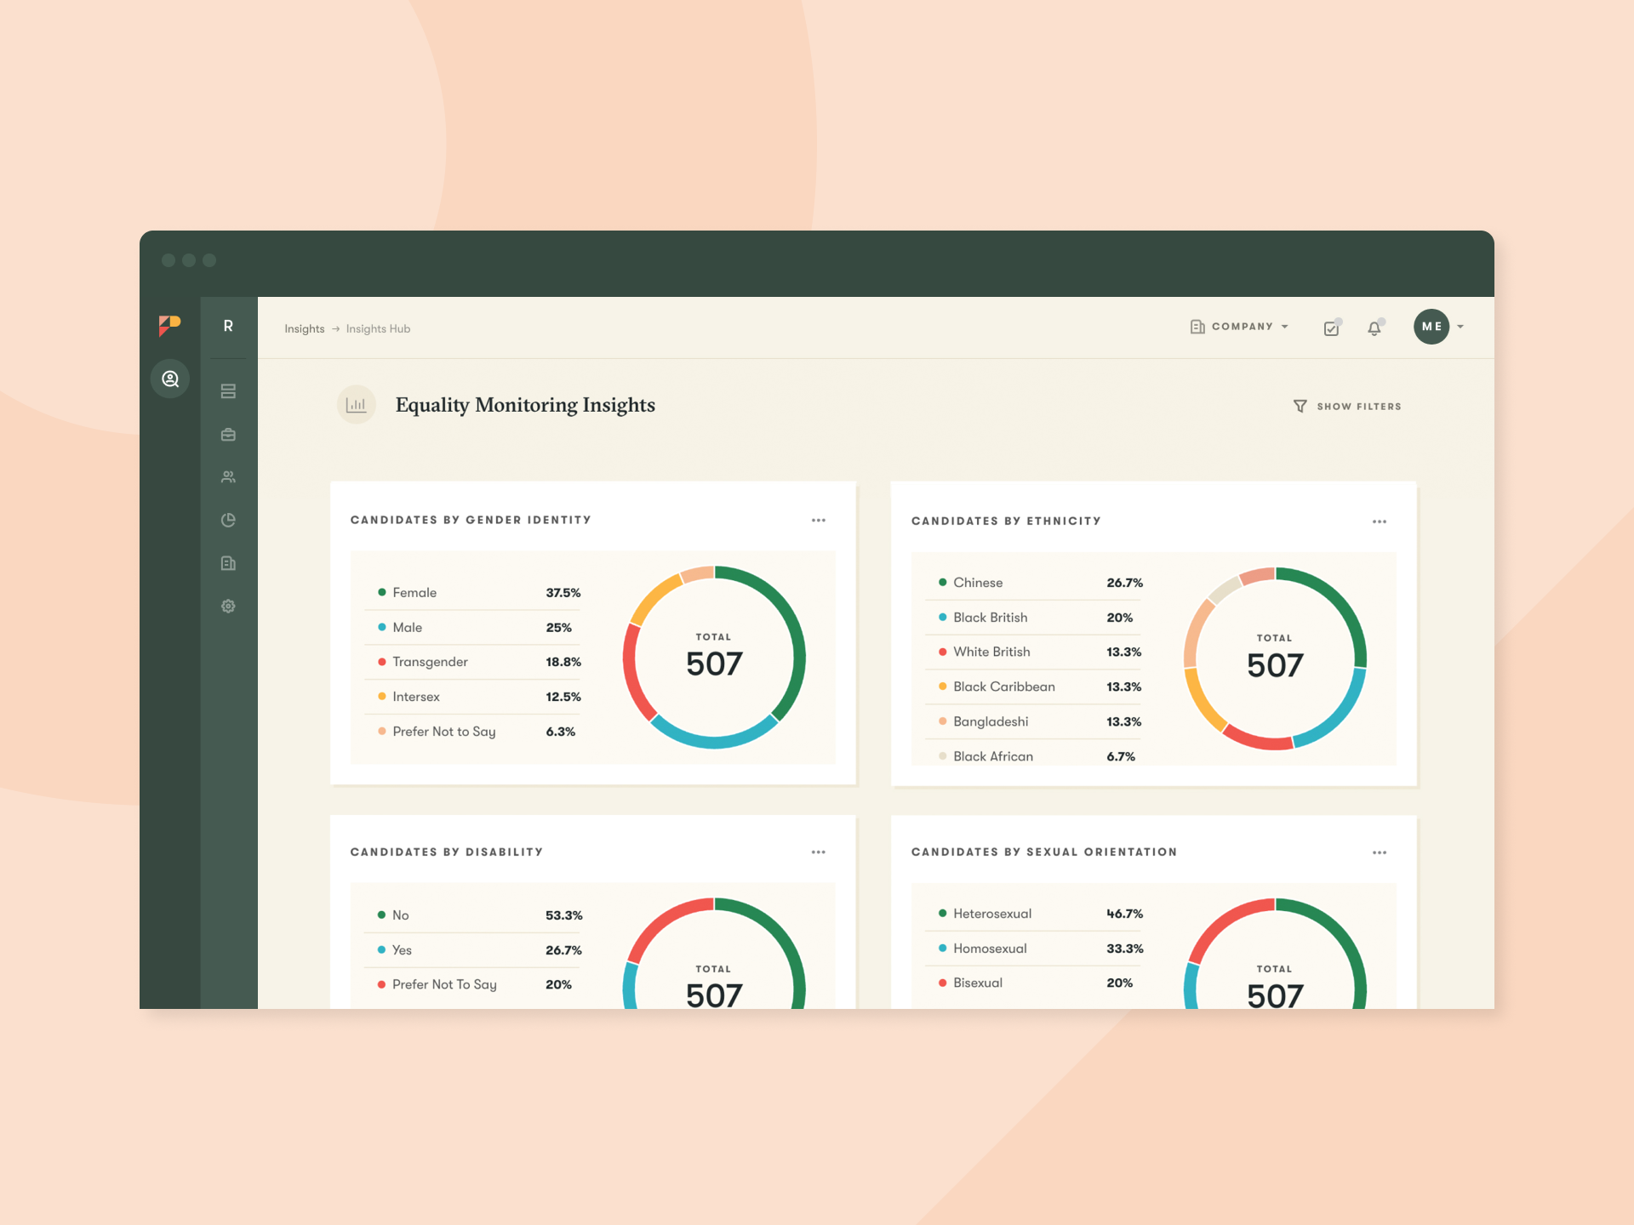
Task: Expand the Company dropdown
Action: (1239, 327)
